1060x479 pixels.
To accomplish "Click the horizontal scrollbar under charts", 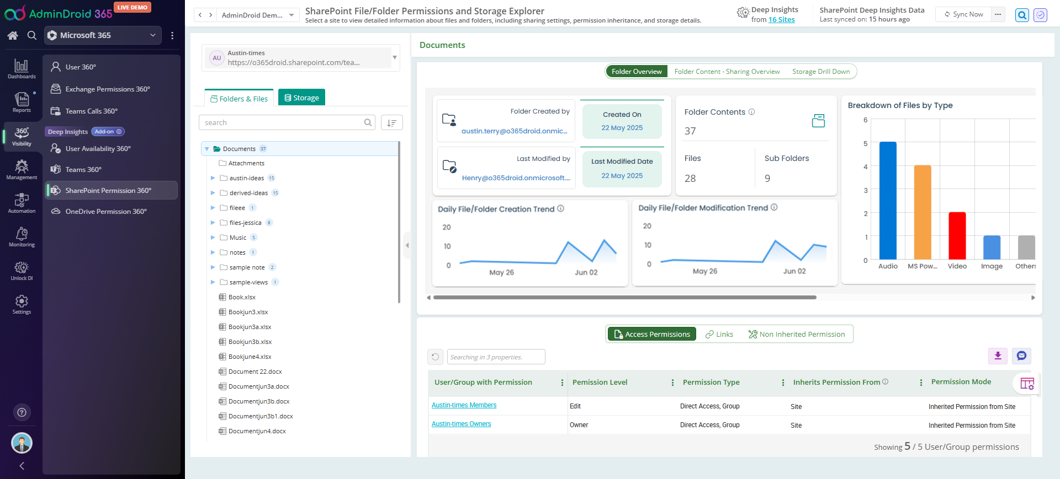I will coord(624,298).
